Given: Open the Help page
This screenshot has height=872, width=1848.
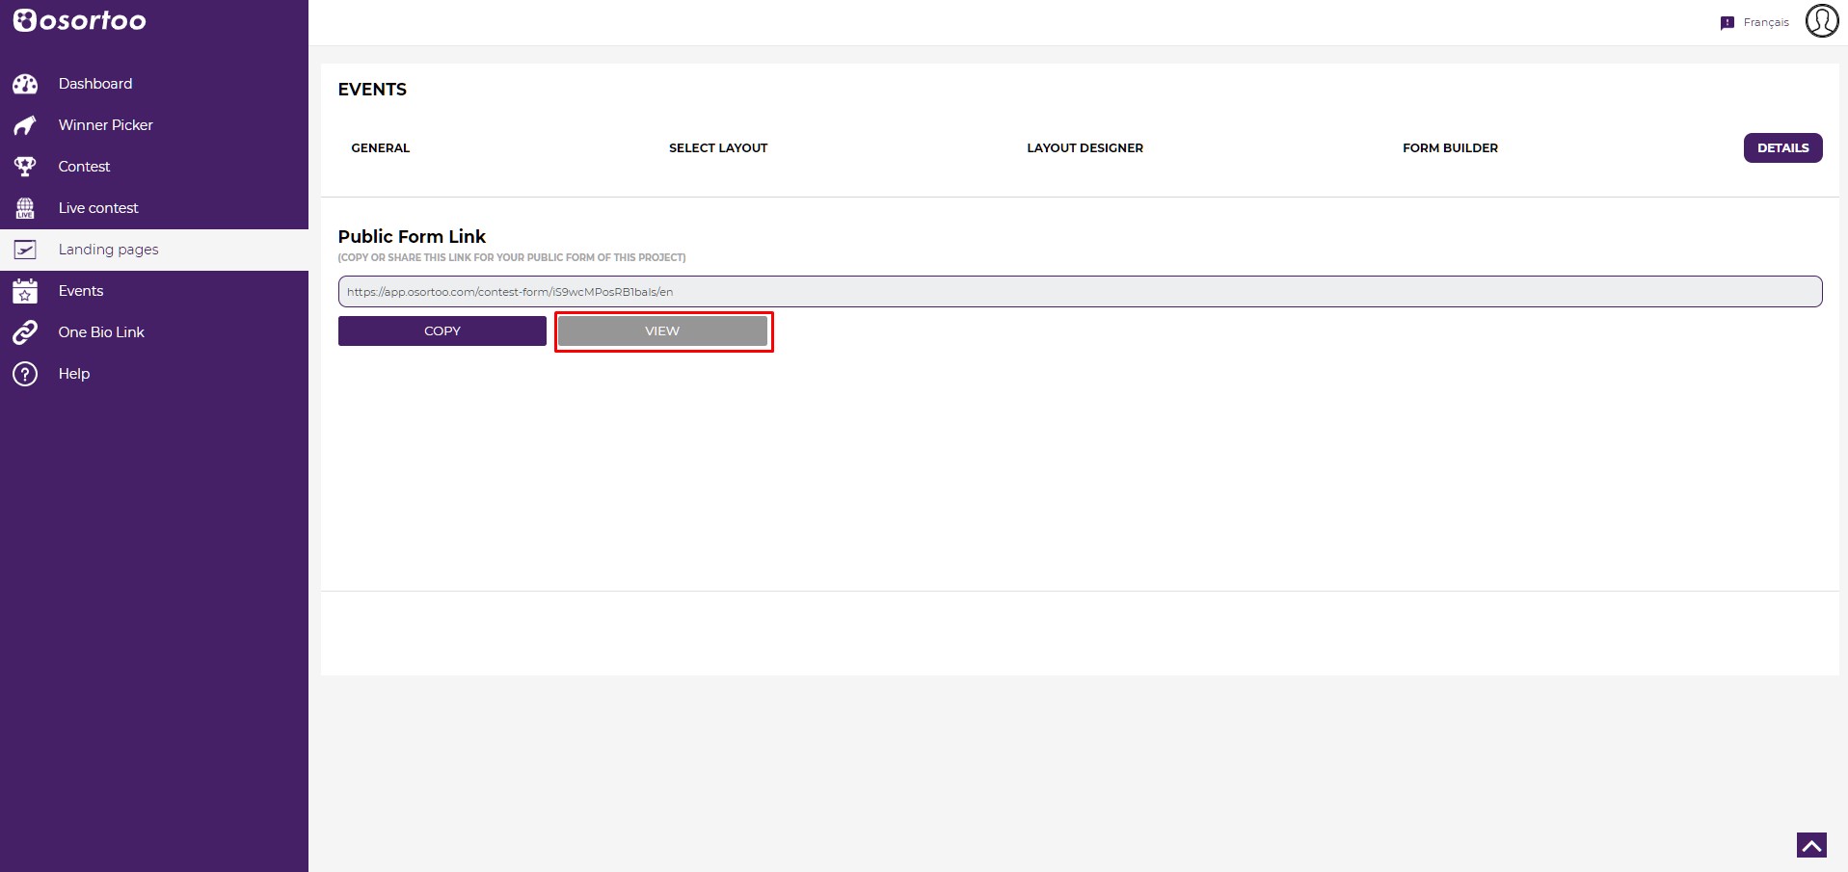Looking at the screenshot, I should (74, 374).
